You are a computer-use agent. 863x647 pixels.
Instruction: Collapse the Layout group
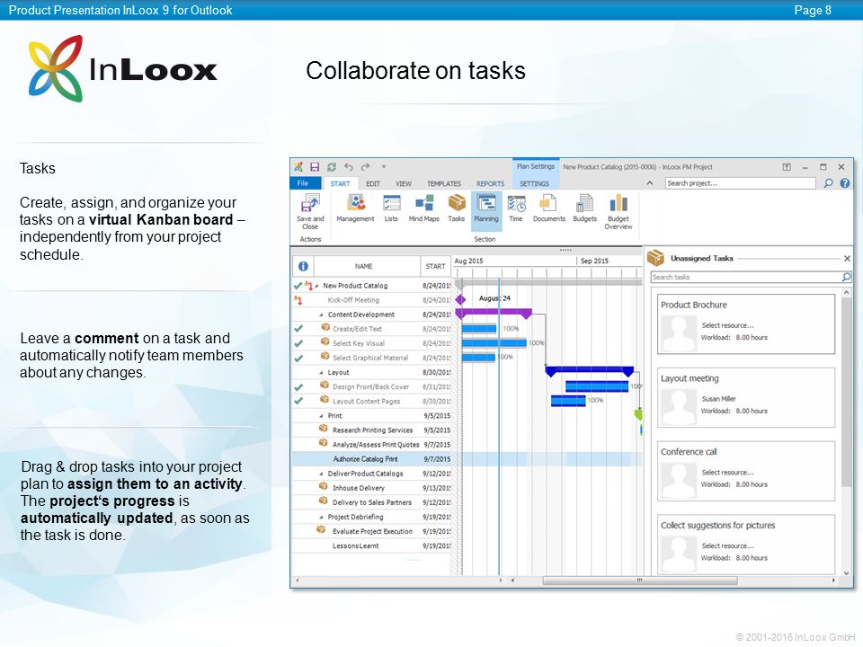click(322, 372)
